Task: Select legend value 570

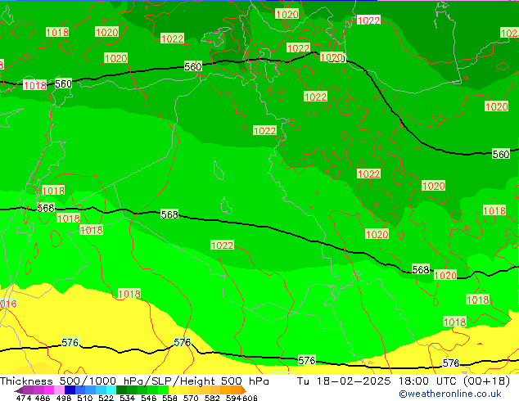Action: pos(191,398)
